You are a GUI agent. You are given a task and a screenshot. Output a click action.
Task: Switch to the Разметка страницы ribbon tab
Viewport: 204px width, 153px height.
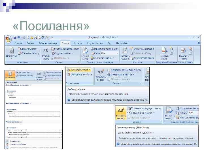48,43
